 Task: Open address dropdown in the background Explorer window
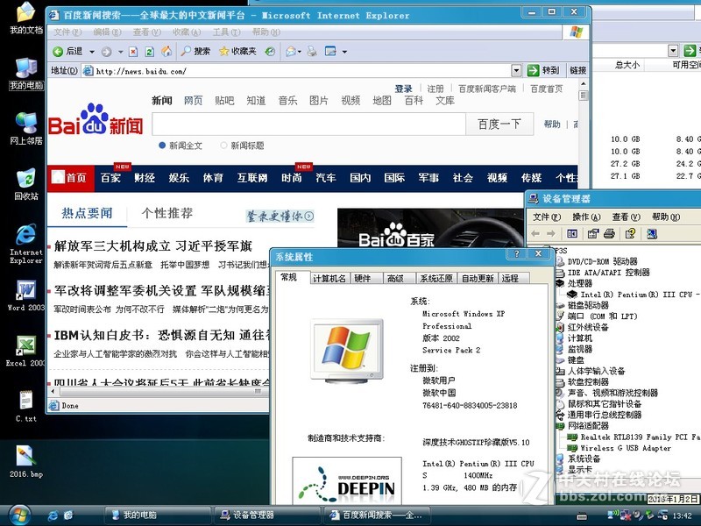(x=673, y=51)
